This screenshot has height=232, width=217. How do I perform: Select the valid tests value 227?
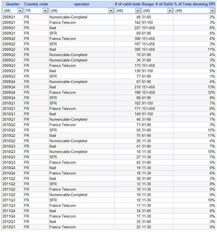[x=137, y=28]
